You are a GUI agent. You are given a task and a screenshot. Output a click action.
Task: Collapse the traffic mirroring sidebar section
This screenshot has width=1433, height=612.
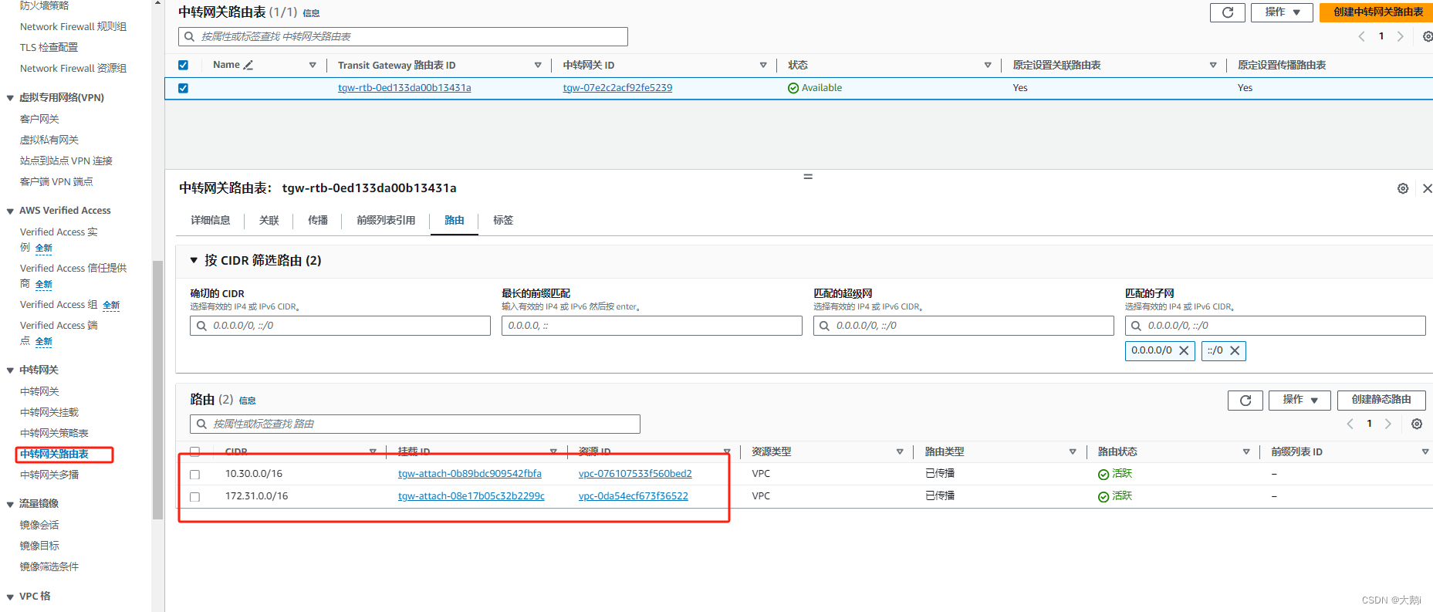tap(10, 504)
